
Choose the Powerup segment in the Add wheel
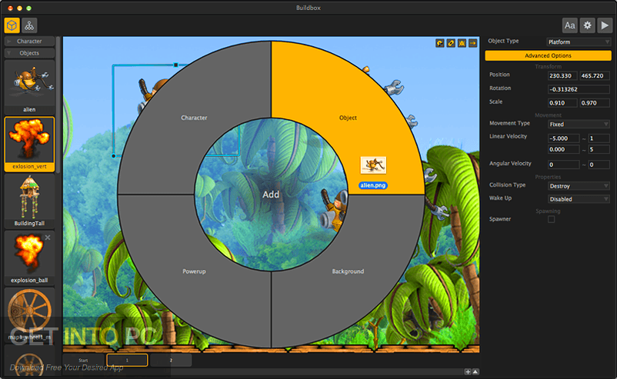(194, 271)
